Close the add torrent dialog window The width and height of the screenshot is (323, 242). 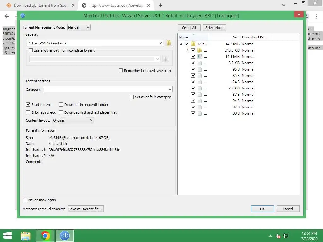coord(299,14)
